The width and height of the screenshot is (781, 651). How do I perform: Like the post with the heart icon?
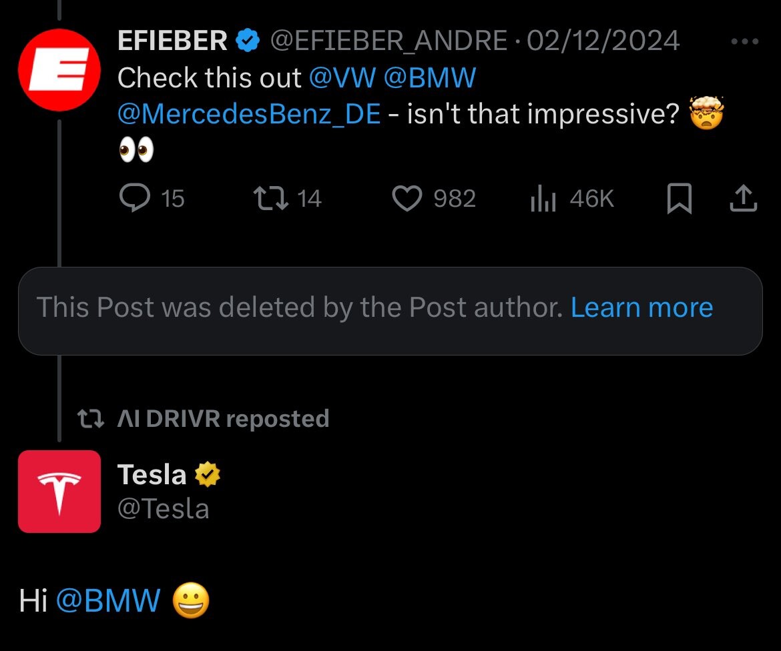(407, 199)
